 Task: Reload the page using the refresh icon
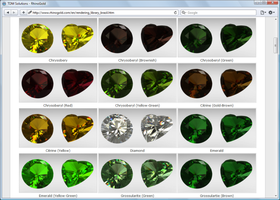tap(175, 12)
